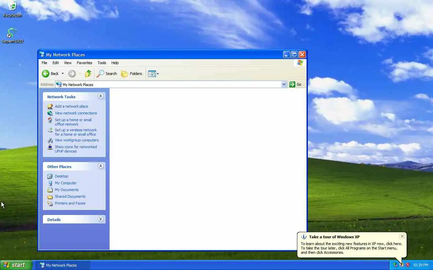
Task: Click the green Back arrow button
Action: 50,74
